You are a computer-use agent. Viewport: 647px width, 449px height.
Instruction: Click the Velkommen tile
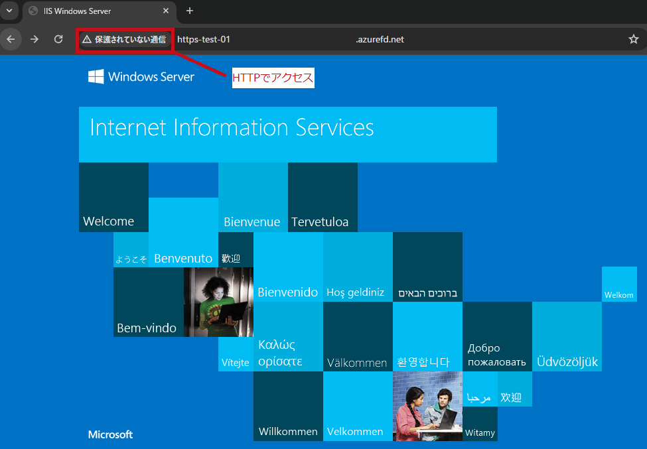pyautogui.click(x=358, y=406)
